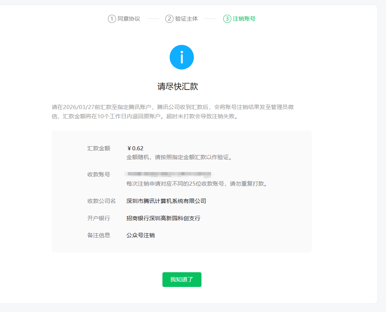Click the remark value 公众号注销

point(141,235)
